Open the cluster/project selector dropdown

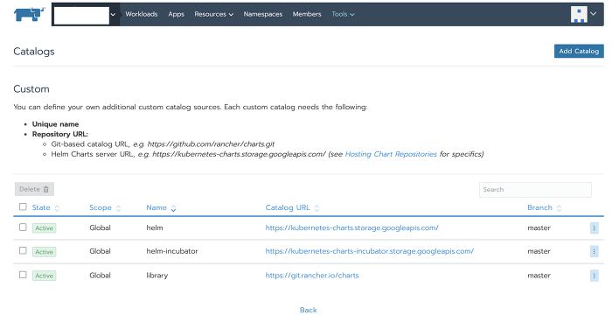point(86,15)
